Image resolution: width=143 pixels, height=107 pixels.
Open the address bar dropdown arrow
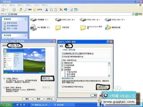(133, 14)
